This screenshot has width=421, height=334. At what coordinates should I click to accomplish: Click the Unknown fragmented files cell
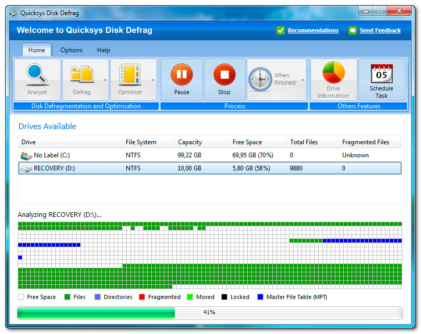click(x=355, y=155)
